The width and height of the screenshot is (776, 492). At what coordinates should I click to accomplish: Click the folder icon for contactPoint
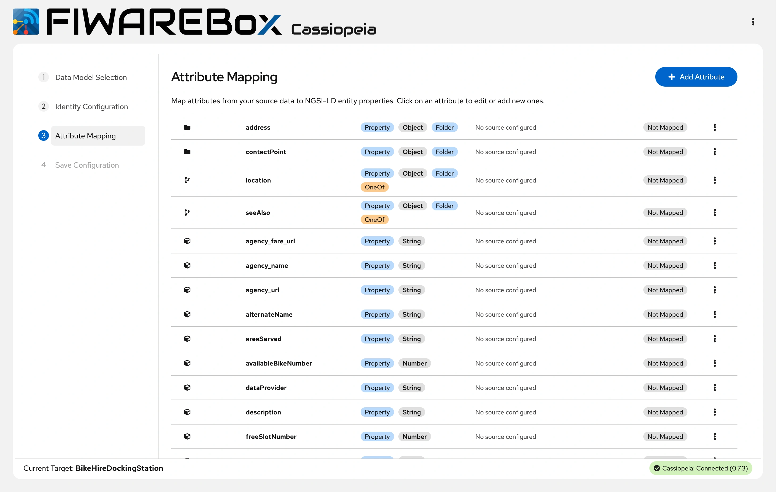click(187, 152)
